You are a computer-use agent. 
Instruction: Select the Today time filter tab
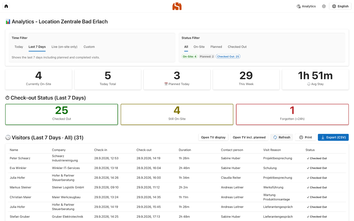(x=19, y=47)
